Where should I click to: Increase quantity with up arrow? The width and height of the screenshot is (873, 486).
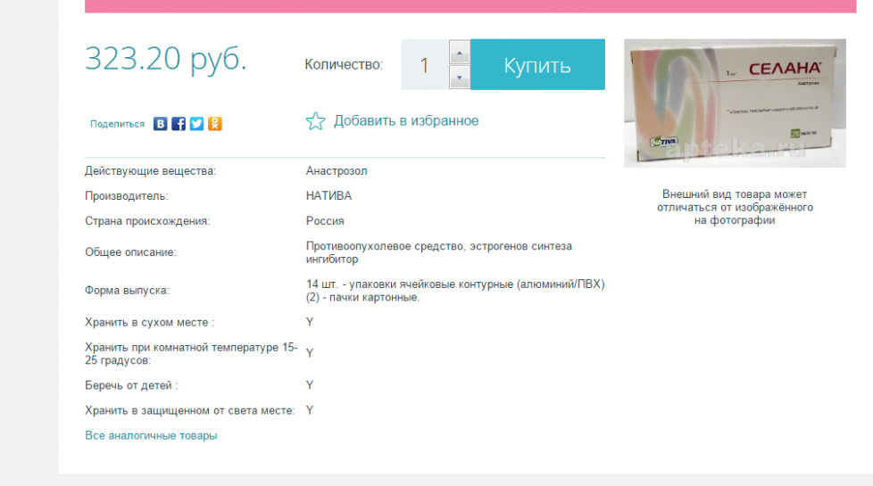pos(459,53)
